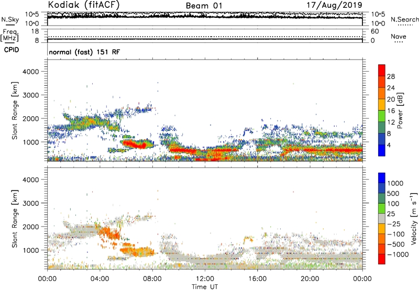
Task: Click the gray segment of velocity colorbar
Action: pyautogui.click(x=382, y=218)
